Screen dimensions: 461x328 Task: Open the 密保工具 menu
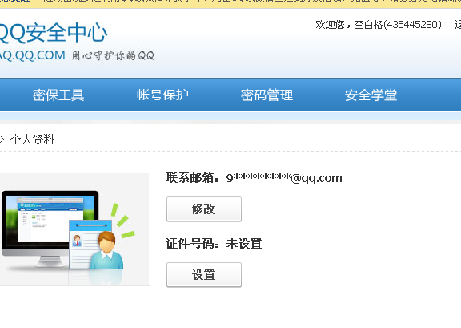(x=58, y=95)
